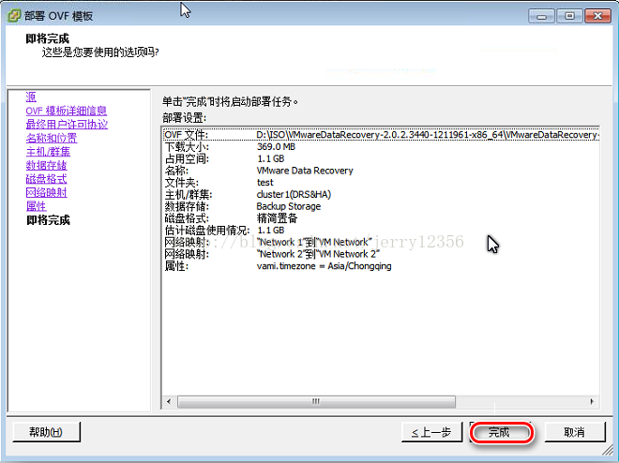Open the 磁盘格式 step link
Image resolution: width=619 pixels, height=463 pixels.
click(46, 179)
